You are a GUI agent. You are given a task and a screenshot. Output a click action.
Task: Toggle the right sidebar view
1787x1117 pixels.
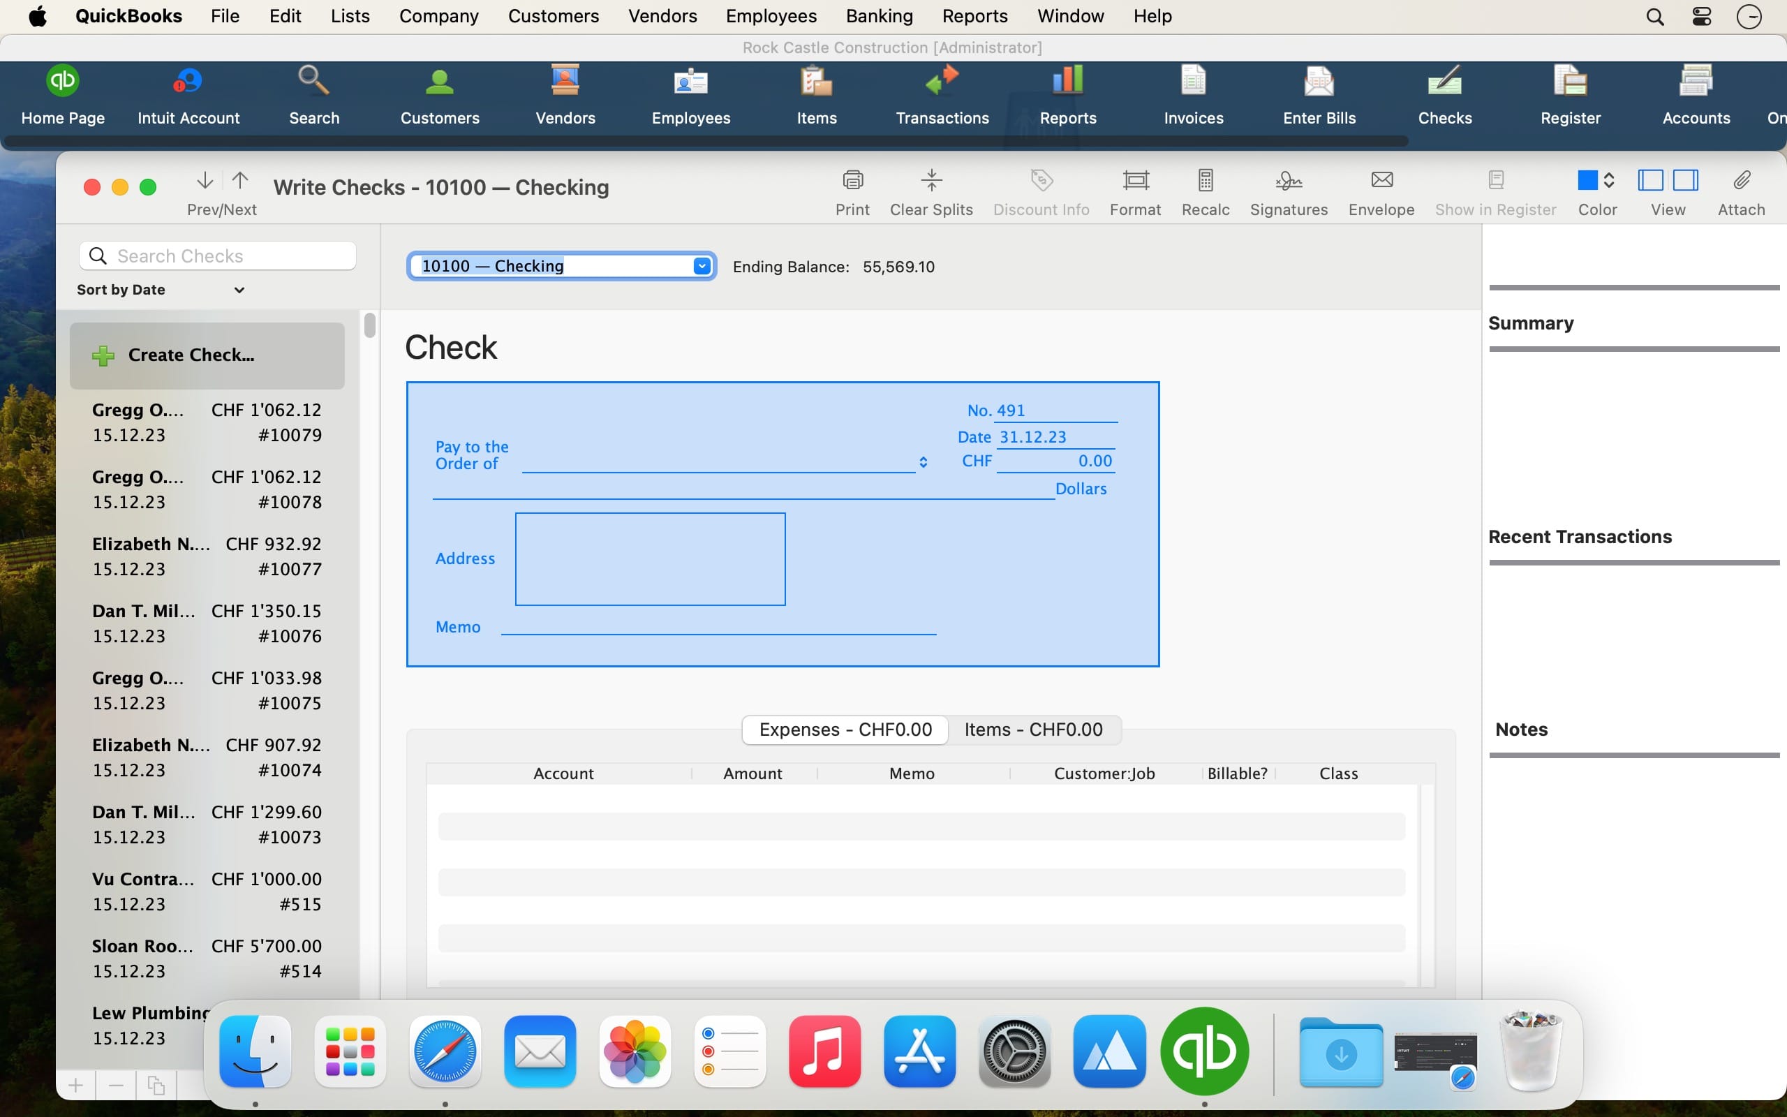[x=1685, y=180]
